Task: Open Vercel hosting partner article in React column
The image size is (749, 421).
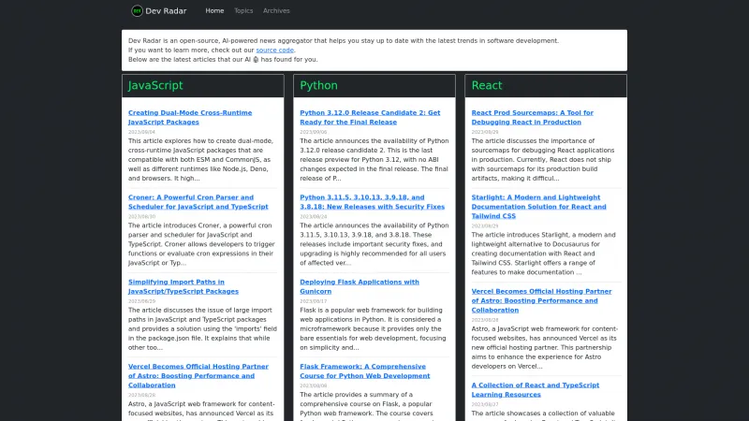Action: tap(541, 300)
